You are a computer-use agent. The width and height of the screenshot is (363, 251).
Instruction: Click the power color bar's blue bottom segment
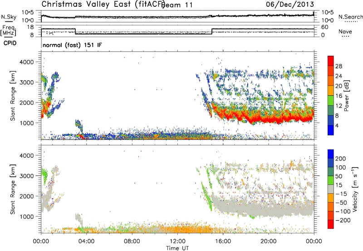(331, 130)
